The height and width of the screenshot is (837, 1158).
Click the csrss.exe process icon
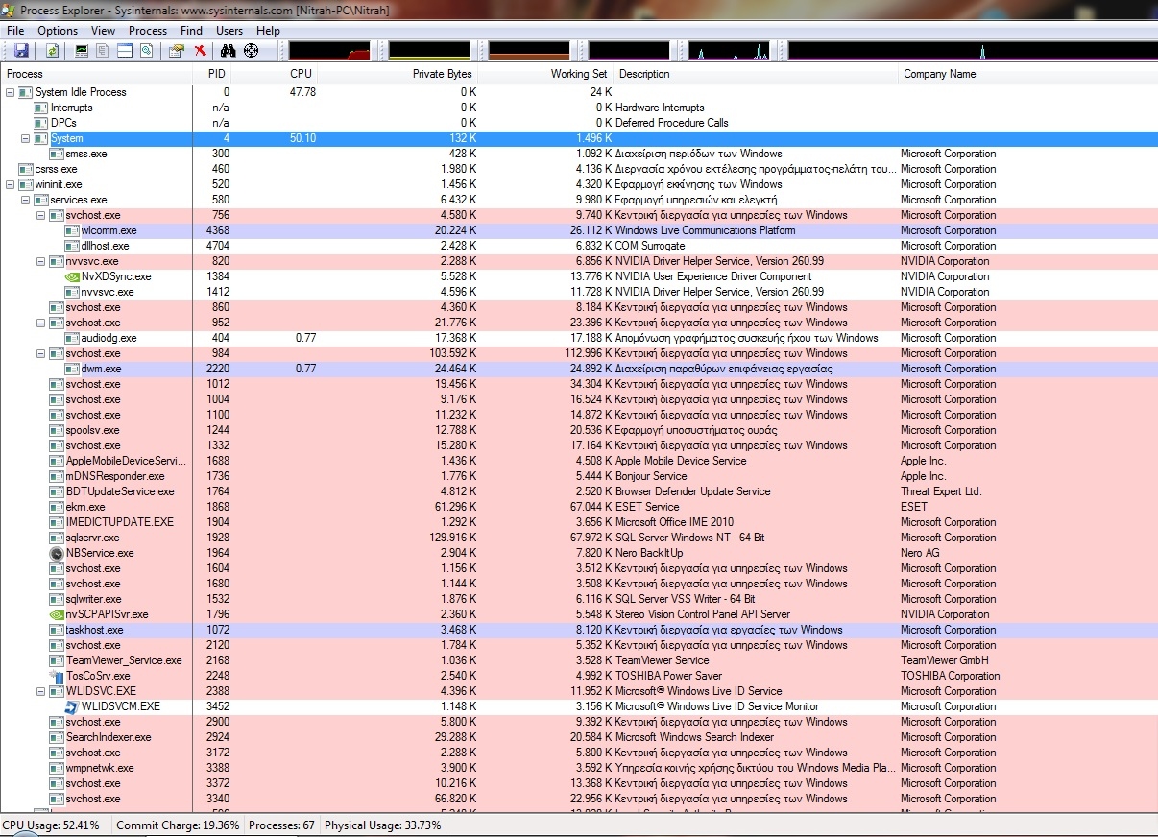(26, 169)
